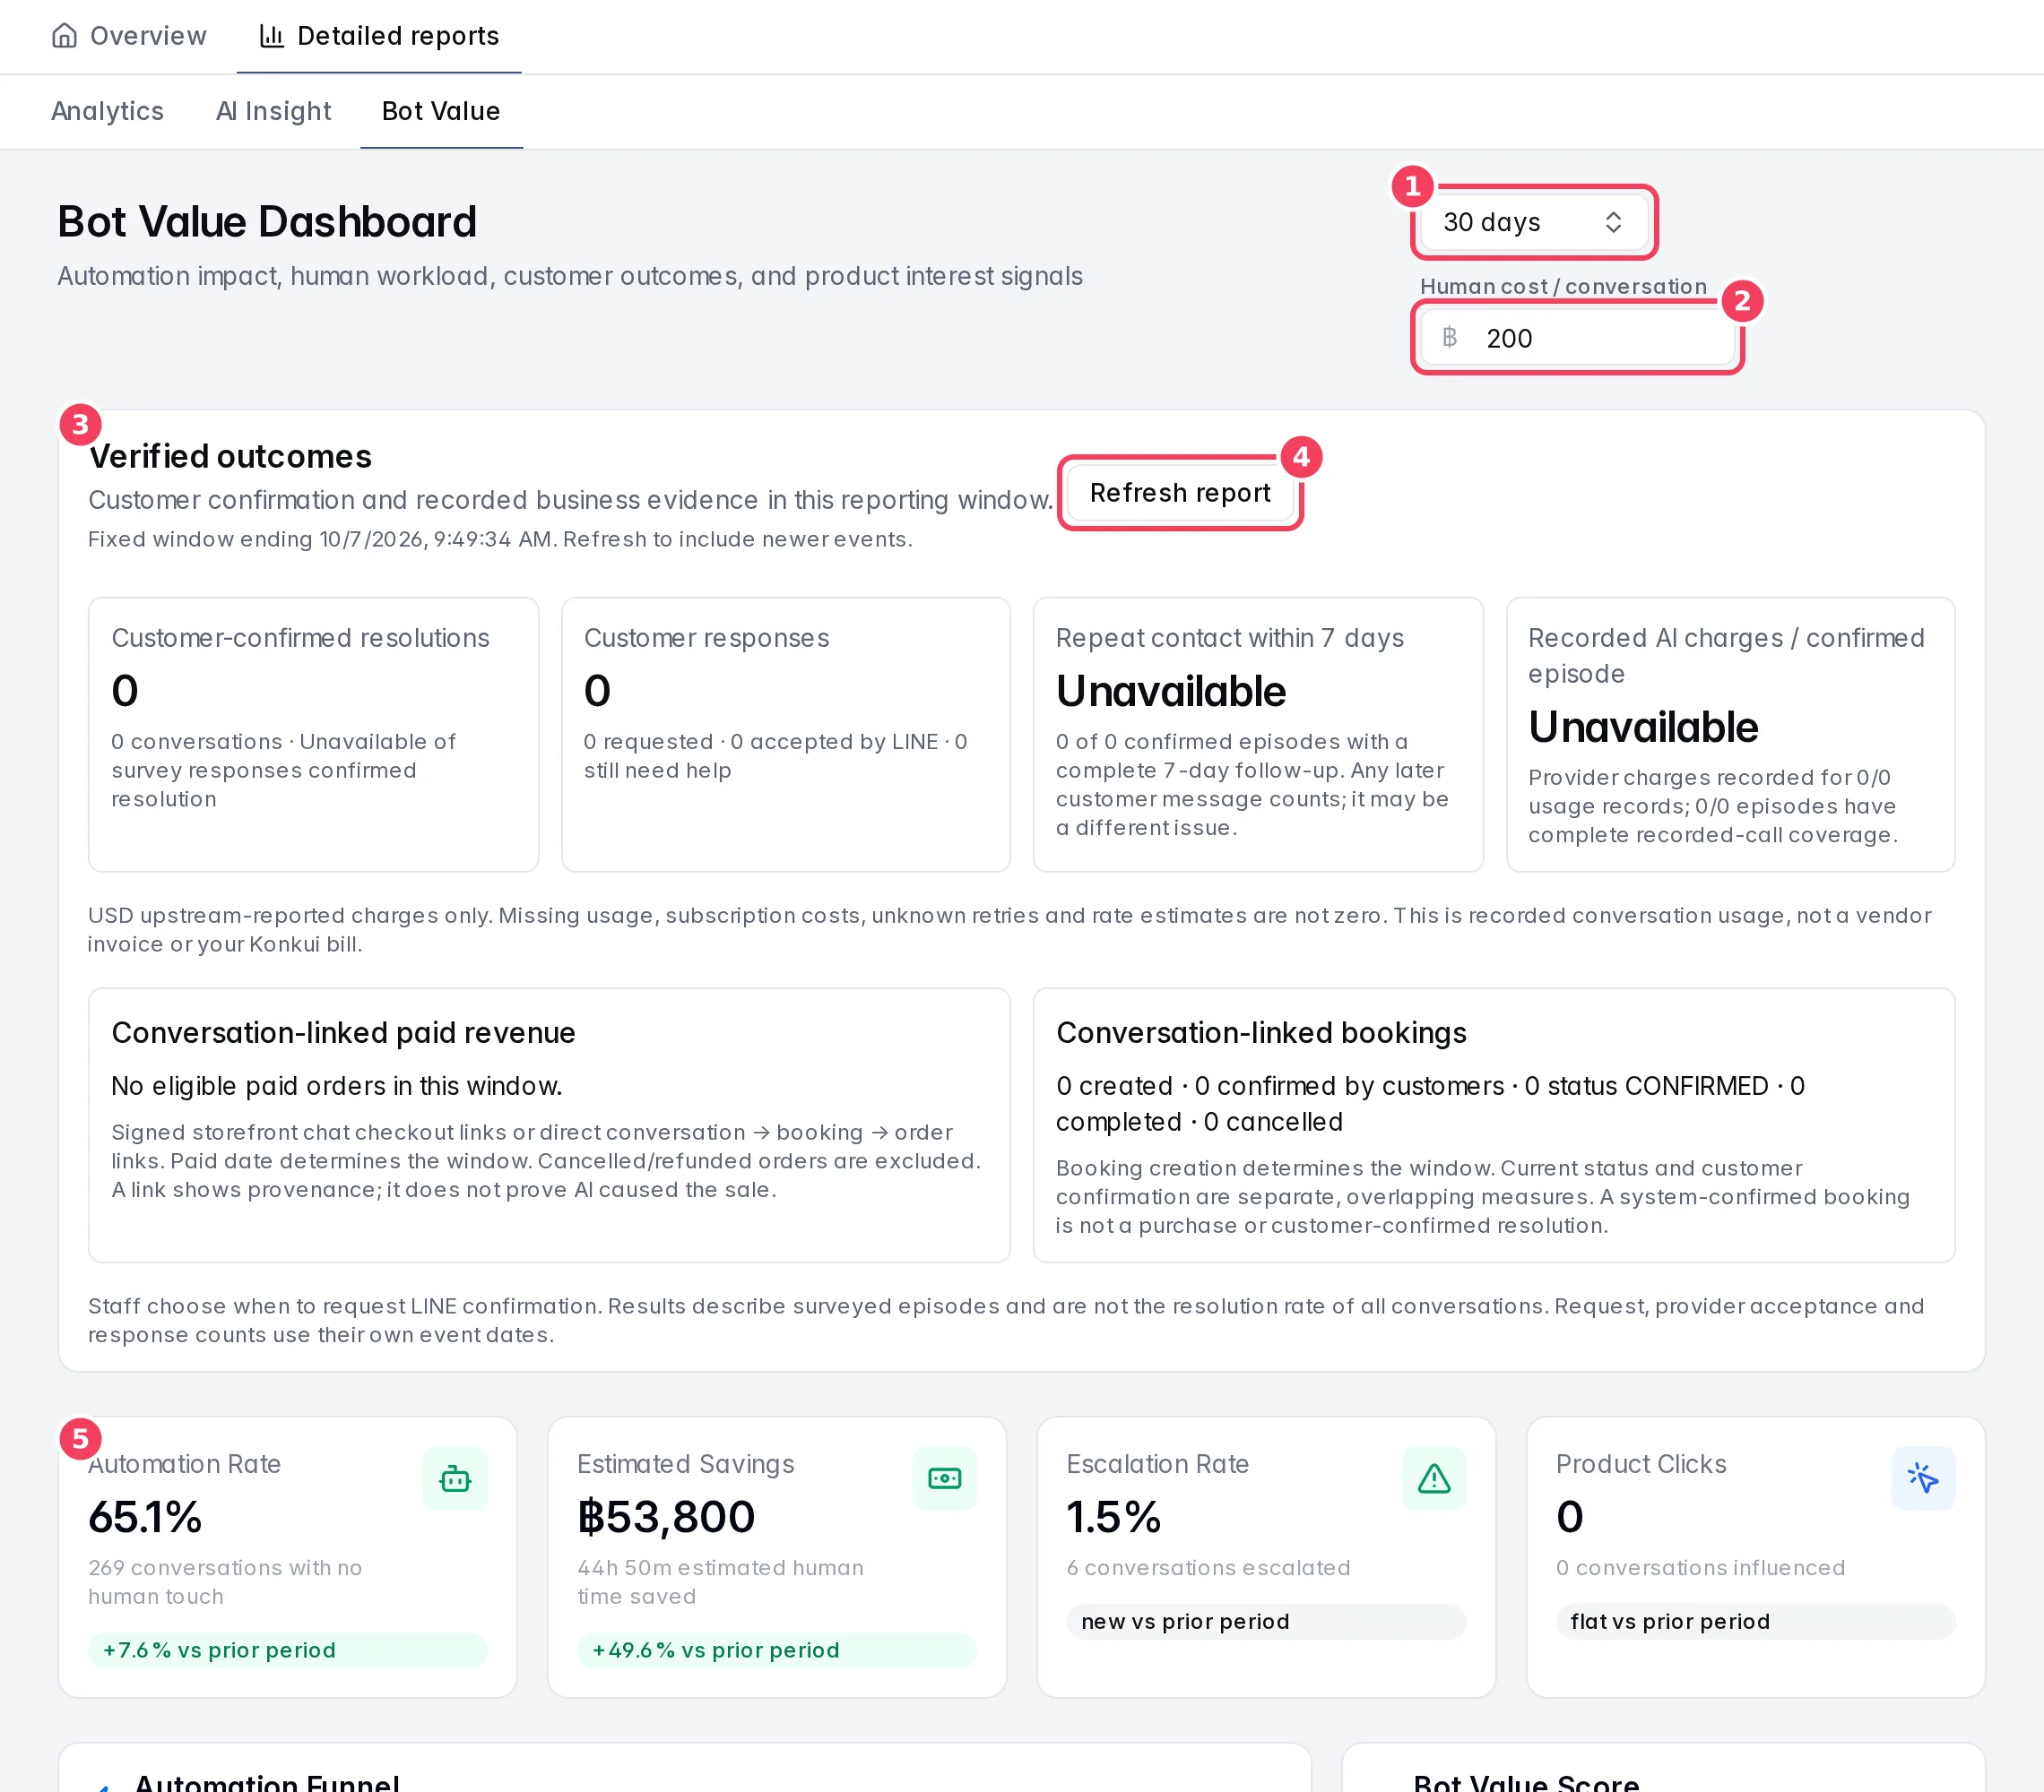The width and height of the screenshot is (2044, 1792).
Task: Click the Baht currency symbol in cost field
Action: click(1449, 338)
